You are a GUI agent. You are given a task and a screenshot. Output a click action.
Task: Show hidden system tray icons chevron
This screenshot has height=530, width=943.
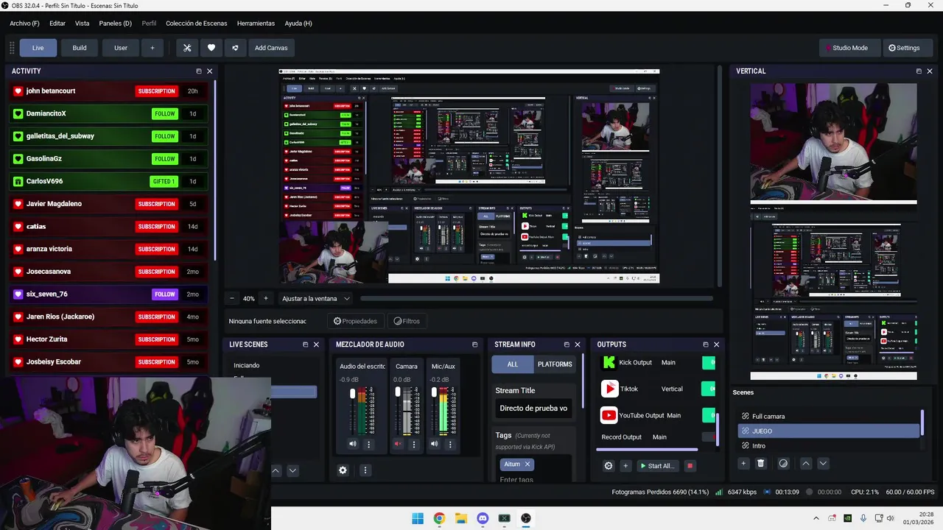click(x=816, y=518)
